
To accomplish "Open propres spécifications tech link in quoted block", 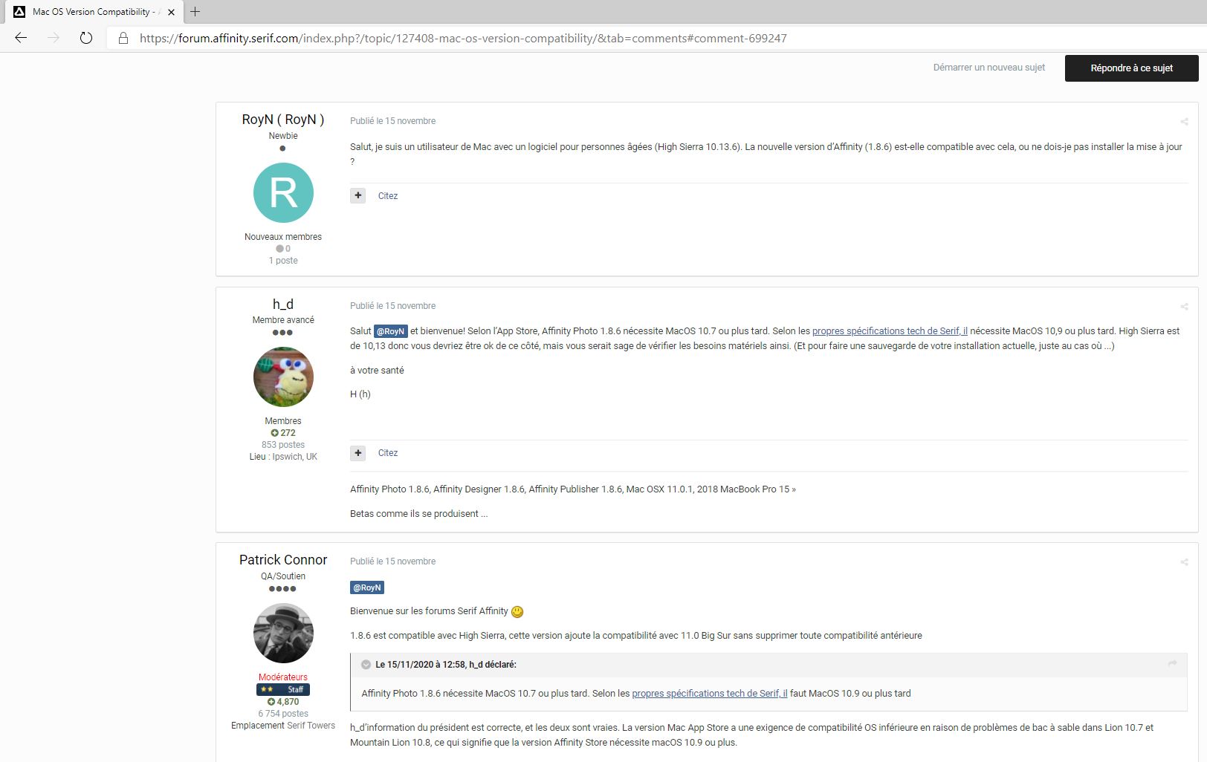I will coord(709,694).
